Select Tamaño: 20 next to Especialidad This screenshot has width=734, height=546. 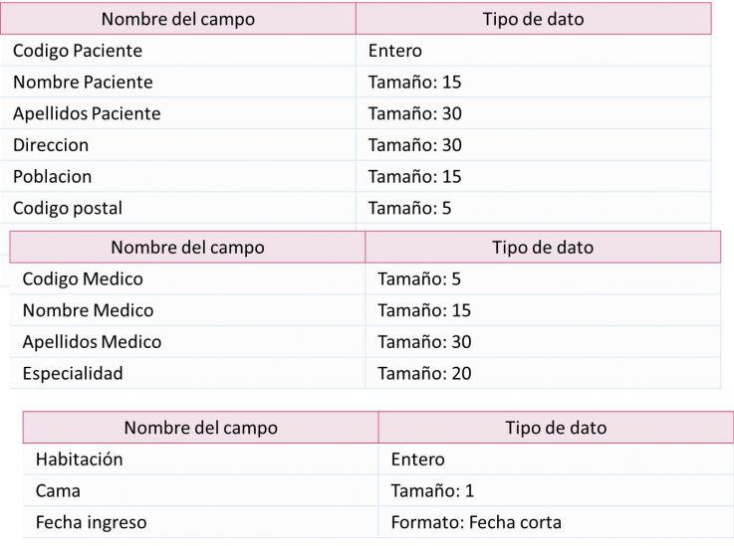pos(543,373)
